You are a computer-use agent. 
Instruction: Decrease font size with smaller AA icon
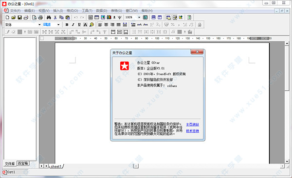146,25
